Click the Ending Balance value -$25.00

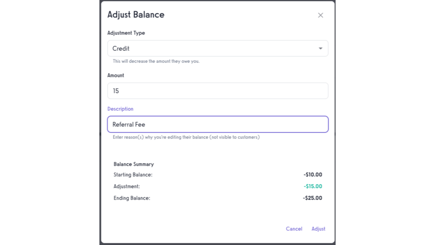pyautogui.click(x=312, y=198)
